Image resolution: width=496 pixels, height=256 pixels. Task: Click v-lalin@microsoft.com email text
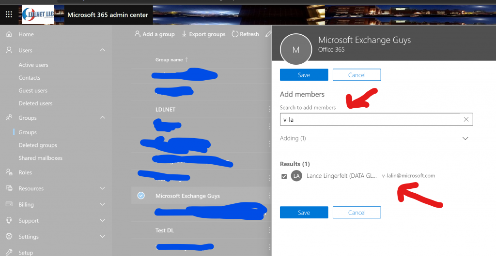[x=408, y=176]
